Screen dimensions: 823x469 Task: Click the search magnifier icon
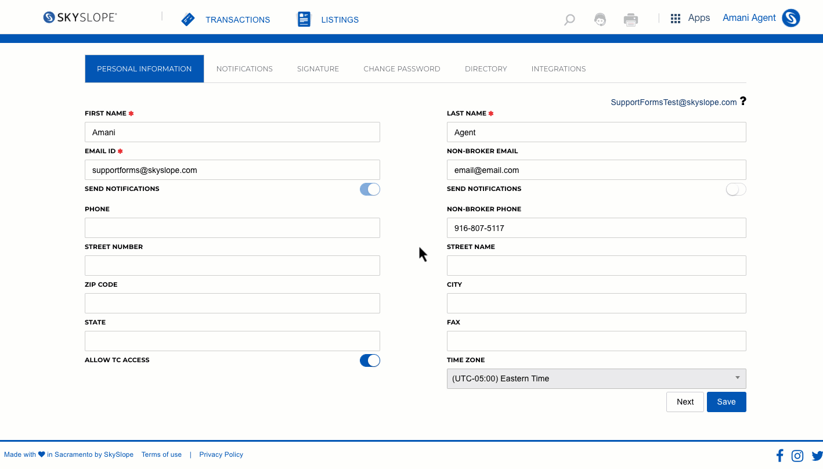(x=569, y=20)
